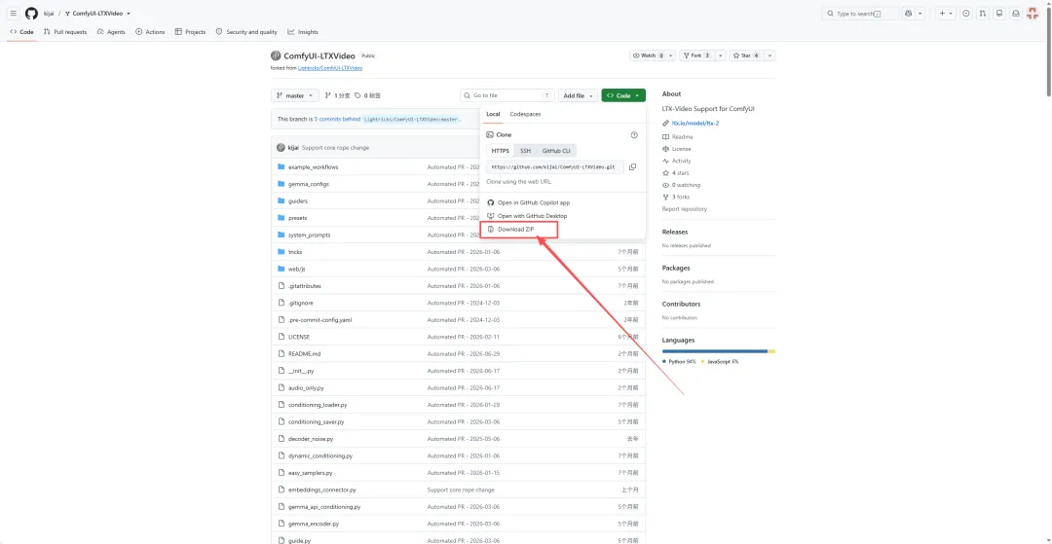Open the example_workflows folder

[313, 166]
